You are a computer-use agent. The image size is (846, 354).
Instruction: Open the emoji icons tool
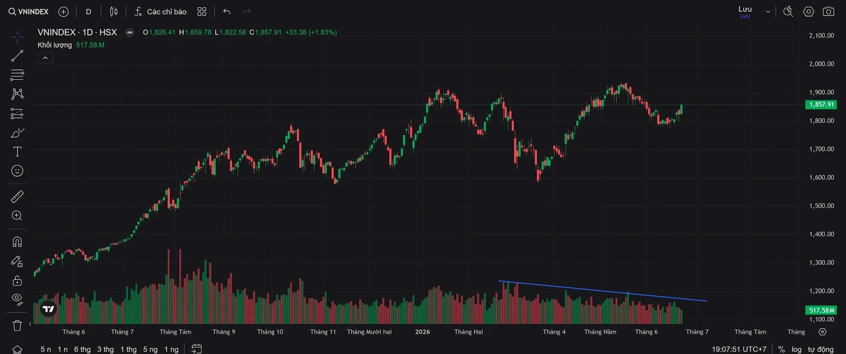point(17,171)
